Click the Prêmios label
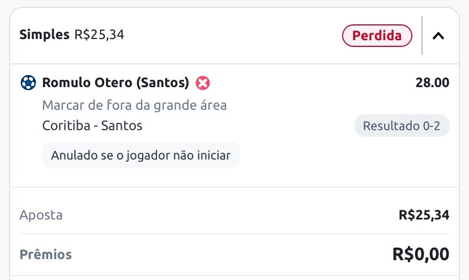 click(x=45, y=255)
